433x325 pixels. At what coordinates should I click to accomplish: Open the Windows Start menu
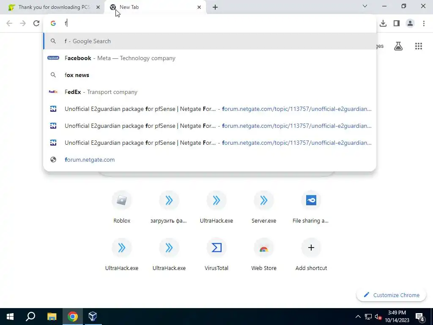tap(10, 317)
